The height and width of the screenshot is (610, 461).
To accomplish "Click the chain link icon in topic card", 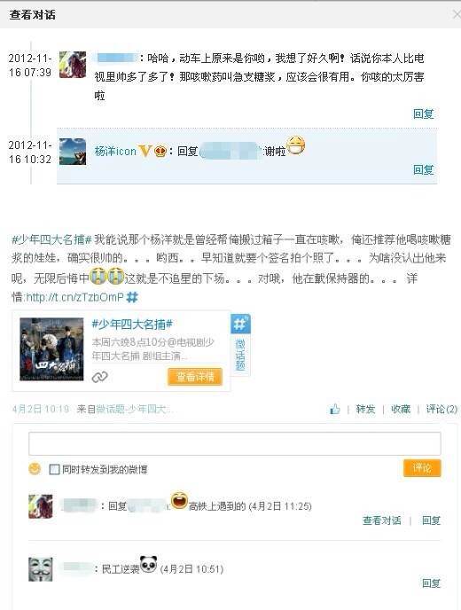I will click(99, 377).
